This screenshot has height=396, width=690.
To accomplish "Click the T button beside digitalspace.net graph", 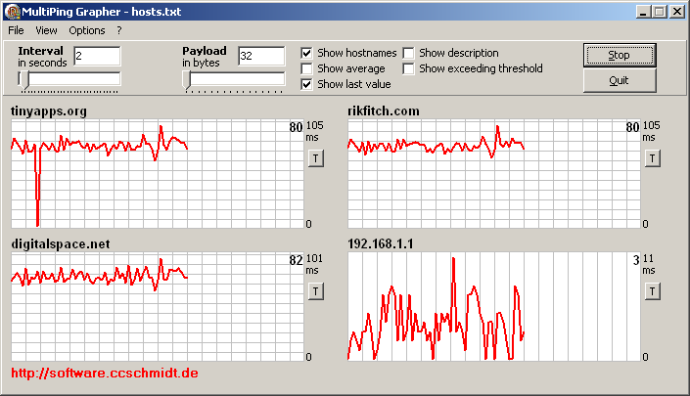I will (x=315, y=290).
